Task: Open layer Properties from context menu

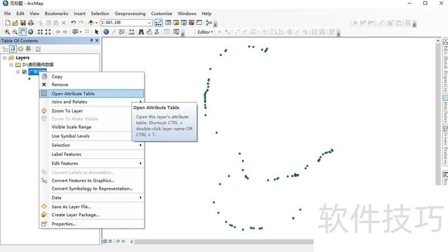Action: point(92,224)
